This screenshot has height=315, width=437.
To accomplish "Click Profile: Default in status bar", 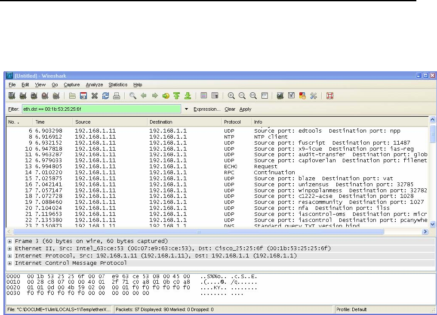I will pyautogui.click(x=351, y=309).
